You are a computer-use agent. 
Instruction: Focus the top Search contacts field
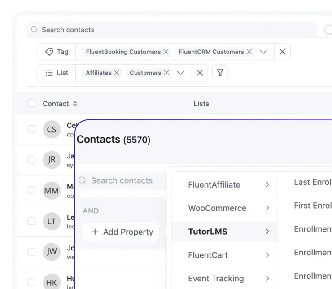pos(172,30)
